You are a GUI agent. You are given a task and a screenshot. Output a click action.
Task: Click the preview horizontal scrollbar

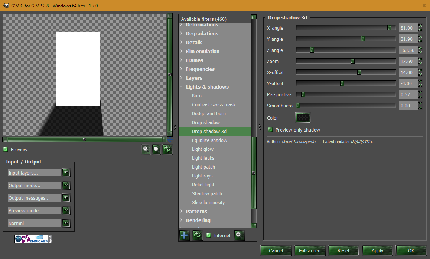(x=84, y=140)
